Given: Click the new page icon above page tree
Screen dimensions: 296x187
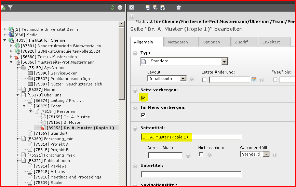Looking at the screenshot, I should 3,8.
